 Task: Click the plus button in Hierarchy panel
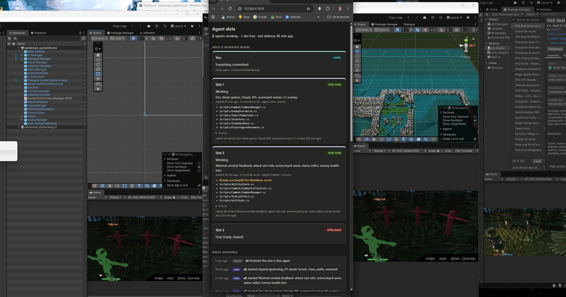pyautogui.click(x=10, y=38)
